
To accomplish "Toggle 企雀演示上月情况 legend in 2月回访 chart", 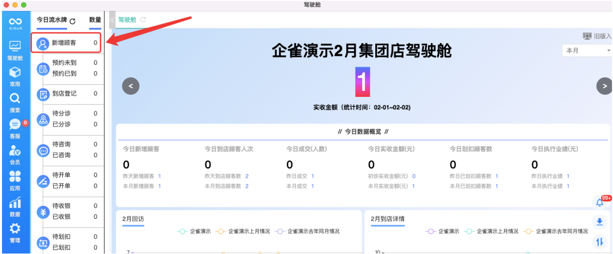I will coord(243,231).
